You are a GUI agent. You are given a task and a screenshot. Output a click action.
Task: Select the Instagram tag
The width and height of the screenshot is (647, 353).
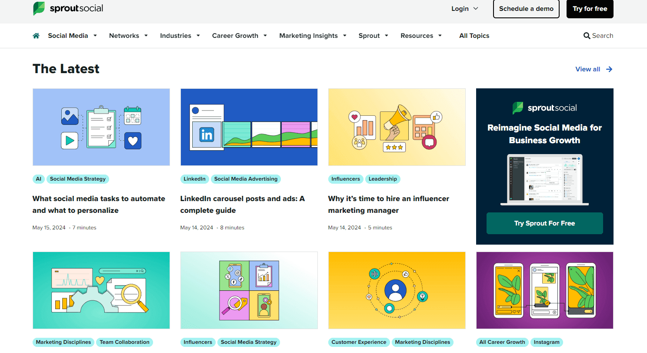pos(547,342)
